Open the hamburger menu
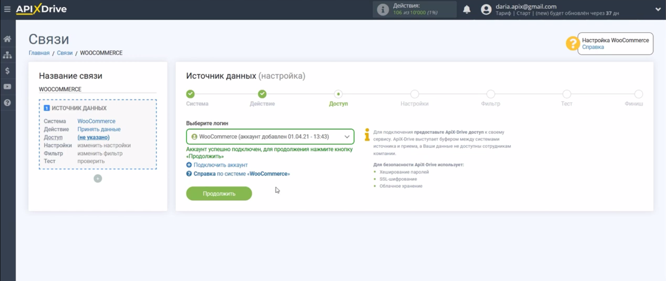The width and height of the screenshot is (666, 281). coord(7,9)
